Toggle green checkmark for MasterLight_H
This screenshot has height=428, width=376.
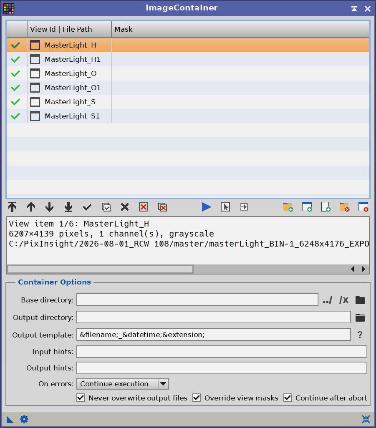(15, 45)
